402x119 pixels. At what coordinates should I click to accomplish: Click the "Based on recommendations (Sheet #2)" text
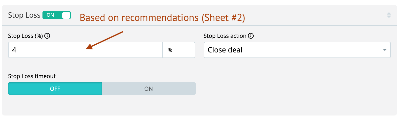(x=162, y=18)
